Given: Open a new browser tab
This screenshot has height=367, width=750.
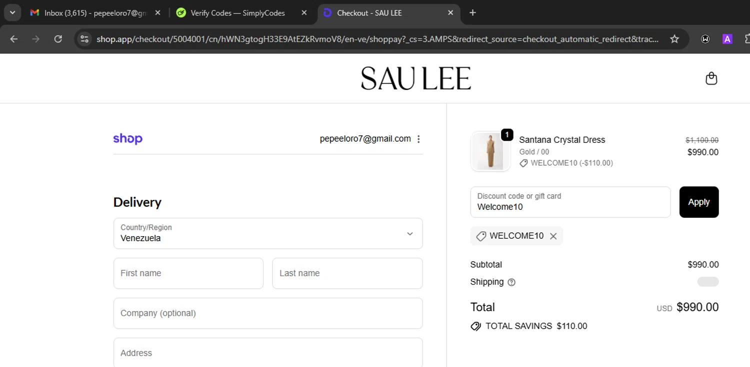Looking at the screenshot, I should (472, 12).
